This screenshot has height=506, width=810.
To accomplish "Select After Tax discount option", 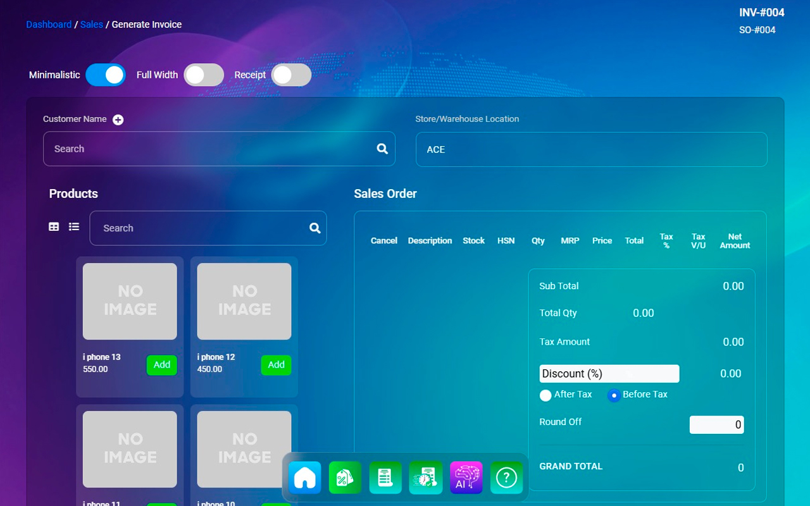I will tap(545, 395).
